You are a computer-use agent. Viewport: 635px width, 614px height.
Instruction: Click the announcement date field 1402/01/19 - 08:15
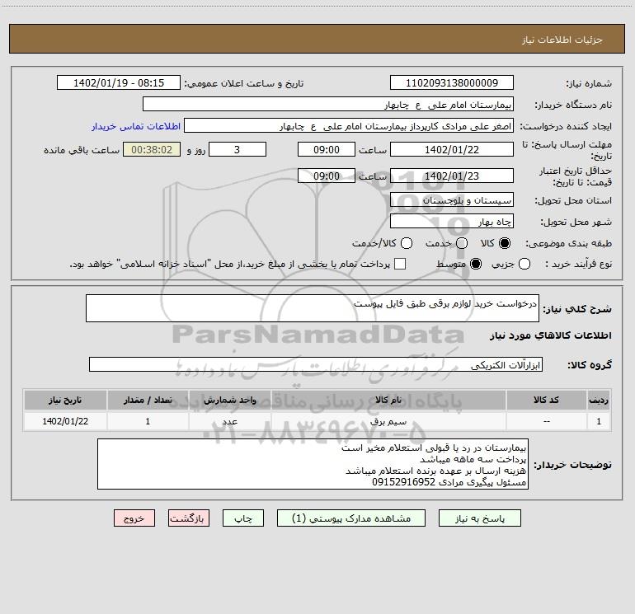tap(119, 83)
